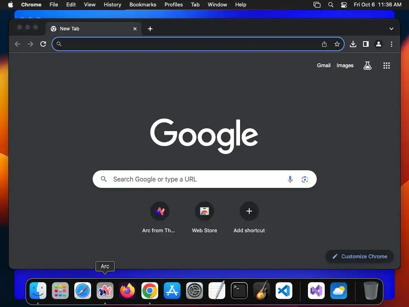Image resolution: width=409 pixels, height=307 pixels.
Task: Open the File menu
Action: 54,5
